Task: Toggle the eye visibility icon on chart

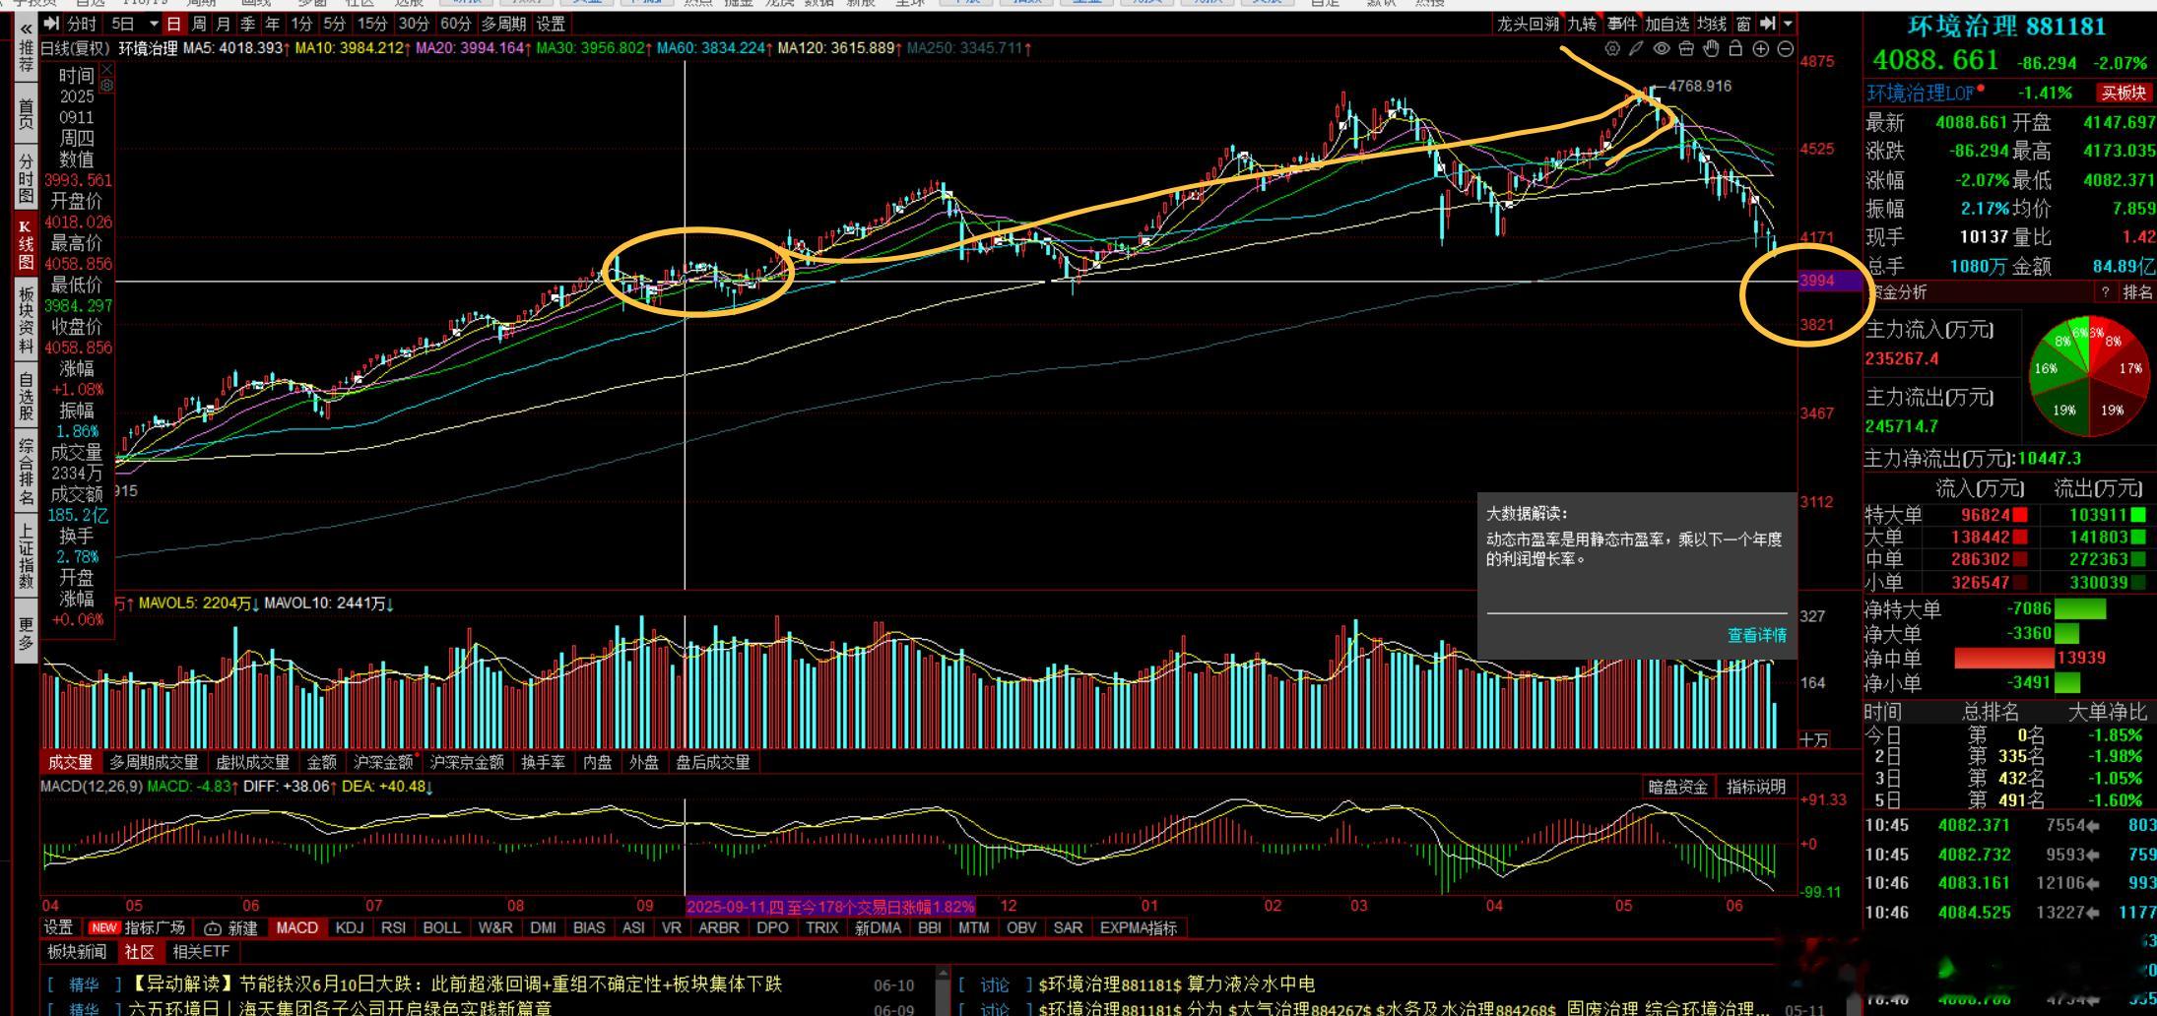Action: (1662, 48)
